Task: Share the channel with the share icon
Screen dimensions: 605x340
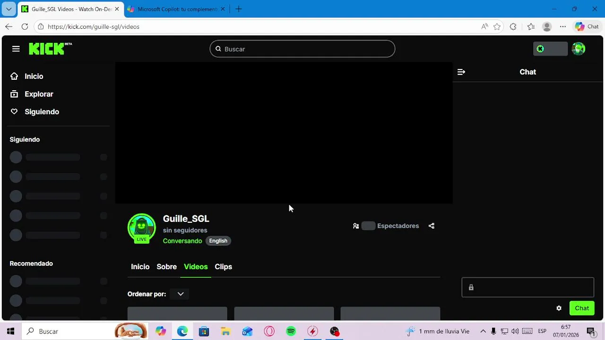Action: (431, 226)
